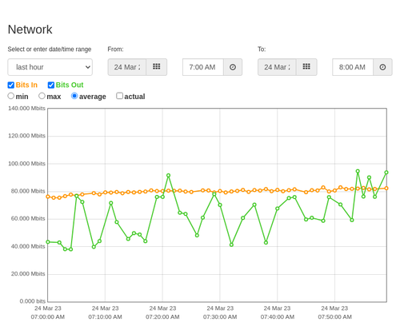This screenshot has height=322, width=400.
Task: Click the 07:20:00 AM time axis label
Action: tap(162, 317)
